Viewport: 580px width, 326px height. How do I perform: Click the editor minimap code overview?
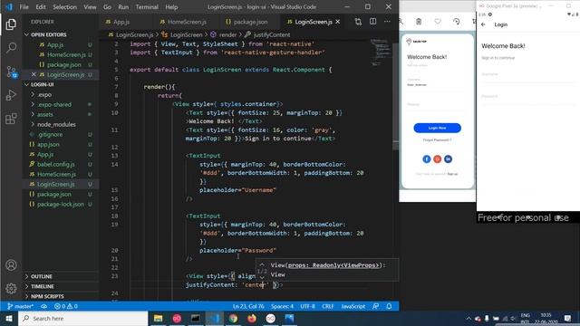coord(381,53)
